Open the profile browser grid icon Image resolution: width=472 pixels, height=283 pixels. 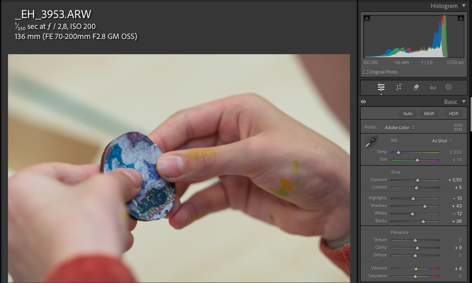click(x=458, y=127)
